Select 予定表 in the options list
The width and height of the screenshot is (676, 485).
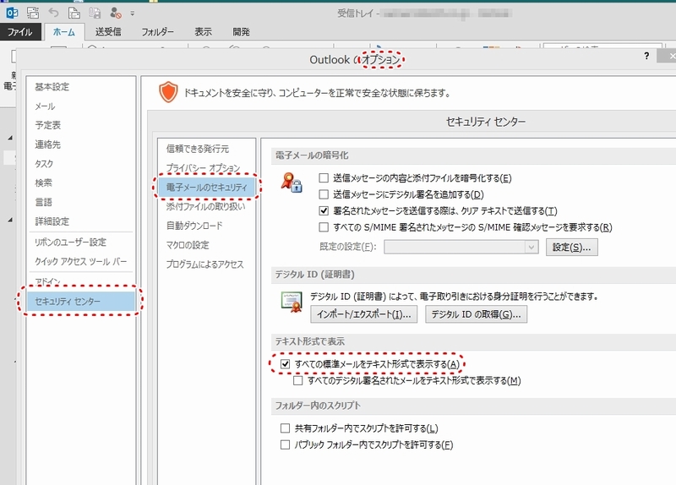click(80, 125)
